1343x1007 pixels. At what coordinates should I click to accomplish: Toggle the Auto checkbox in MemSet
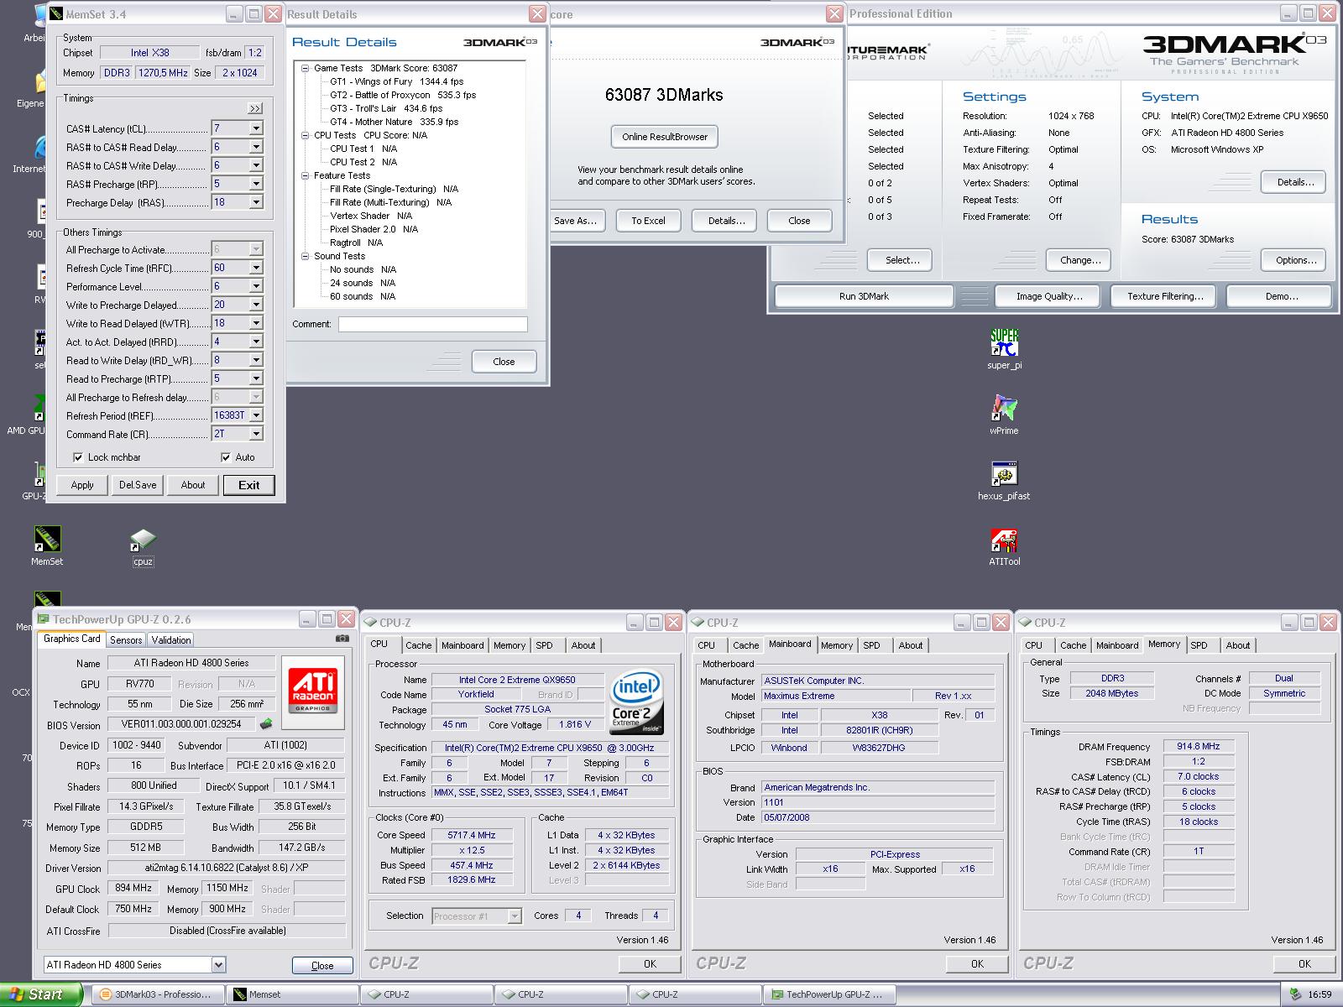(226, 457)
